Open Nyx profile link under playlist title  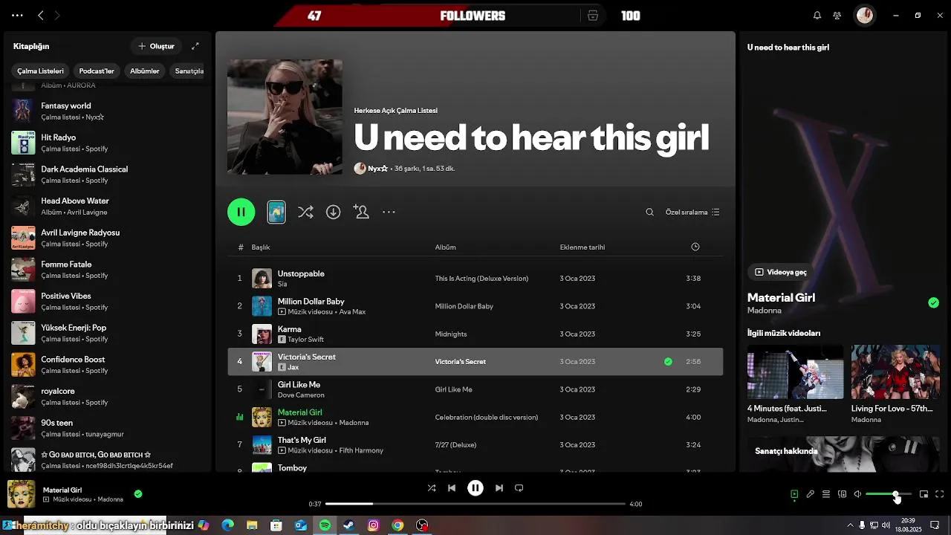point(377,169)
